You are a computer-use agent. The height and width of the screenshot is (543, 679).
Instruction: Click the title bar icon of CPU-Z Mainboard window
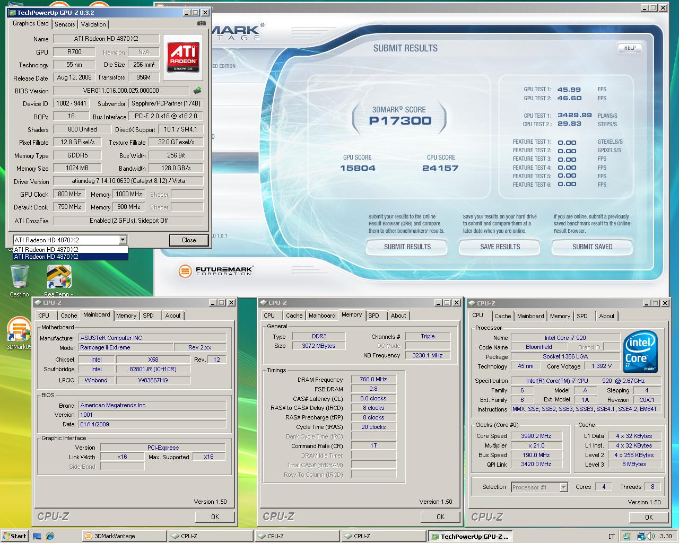(x=38, y=303)
